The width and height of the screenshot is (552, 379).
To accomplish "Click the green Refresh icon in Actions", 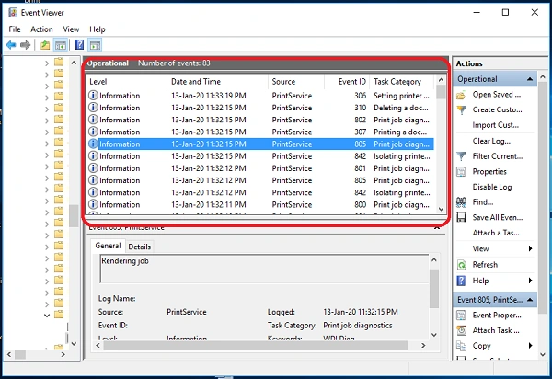I will [461, 265].
